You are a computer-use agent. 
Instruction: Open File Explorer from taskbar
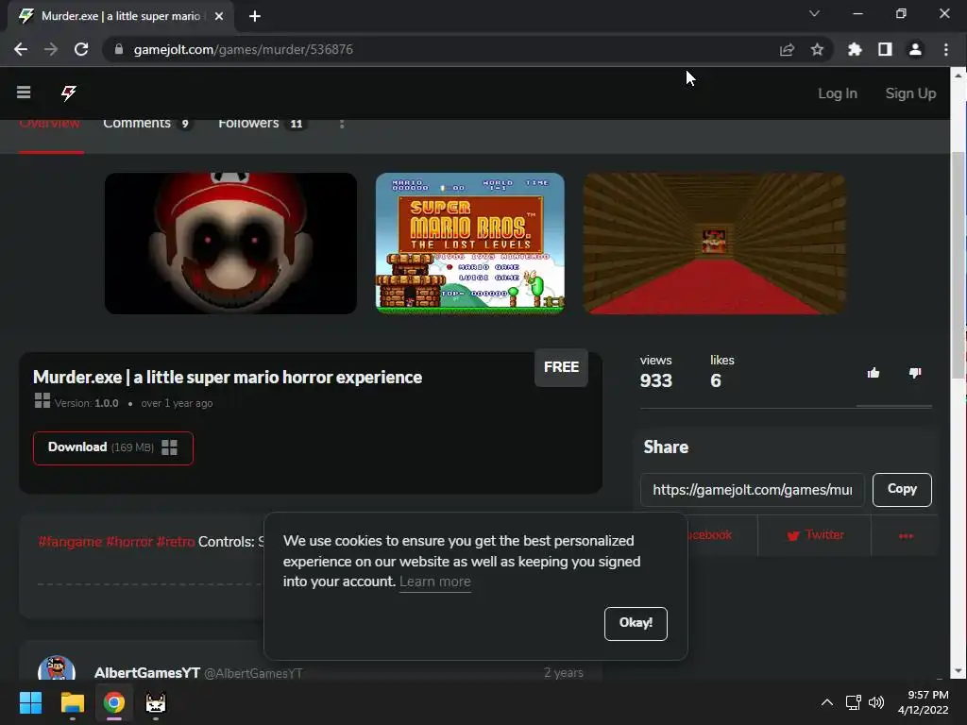pyautogui.click(x=72, y=702)
